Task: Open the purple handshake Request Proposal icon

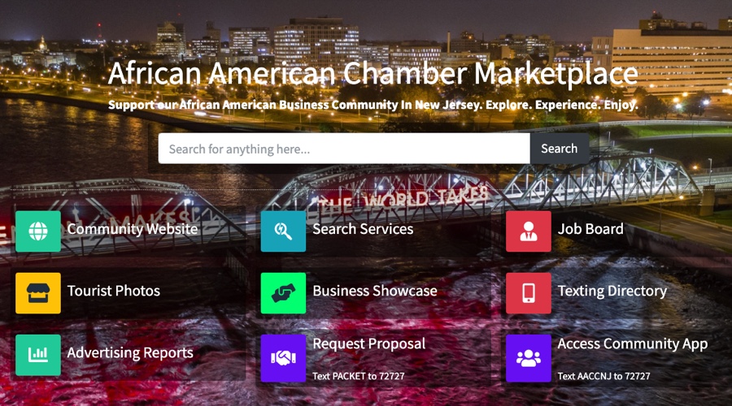Action: pos(283,358)
